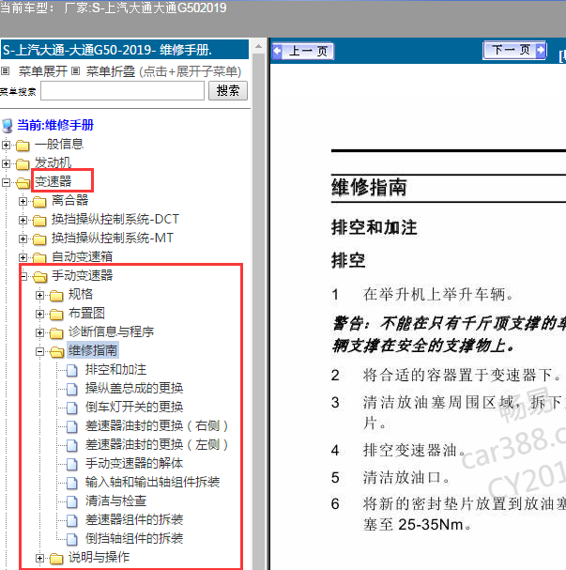Expand the 发动机 tree node
The image size is (566, 570).
coord(6,164)
